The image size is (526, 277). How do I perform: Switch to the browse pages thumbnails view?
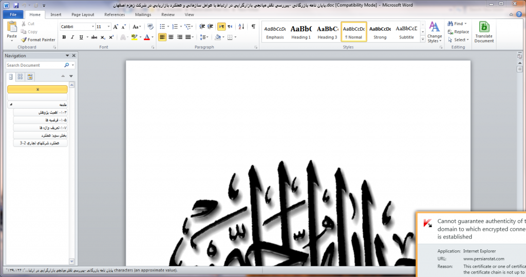20,76
